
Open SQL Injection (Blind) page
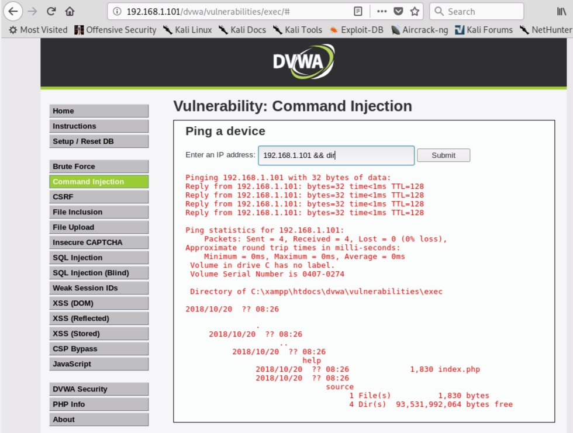pyautogui.click(x=99, y=273)
